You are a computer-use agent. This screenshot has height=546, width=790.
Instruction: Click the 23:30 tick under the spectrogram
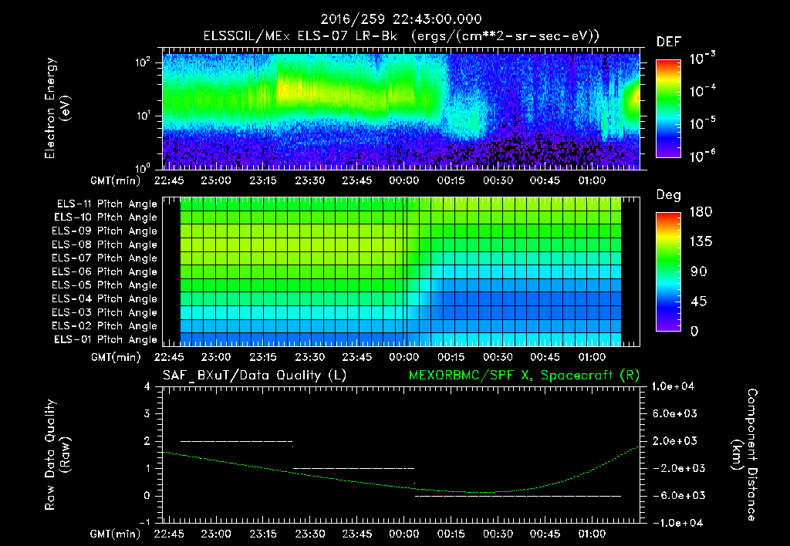[x=309, y=180]
